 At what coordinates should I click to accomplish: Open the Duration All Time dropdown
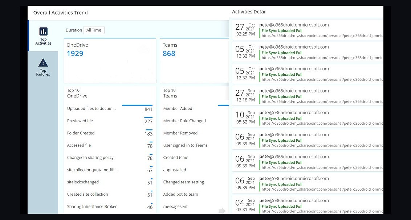coord(94,30)
